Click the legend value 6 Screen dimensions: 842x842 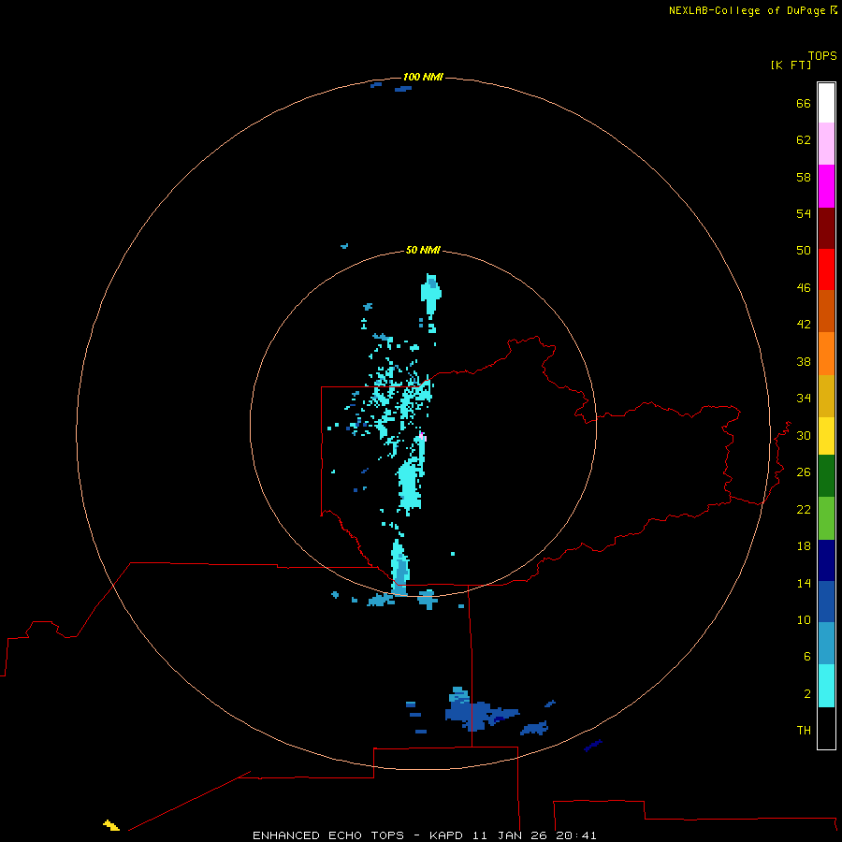coord(806,657)
